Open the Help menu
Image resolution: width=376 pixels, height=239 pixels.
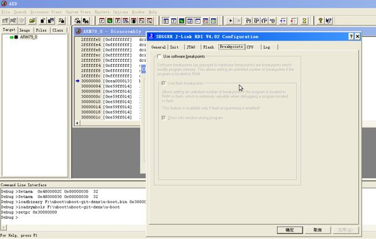[153, 12]
